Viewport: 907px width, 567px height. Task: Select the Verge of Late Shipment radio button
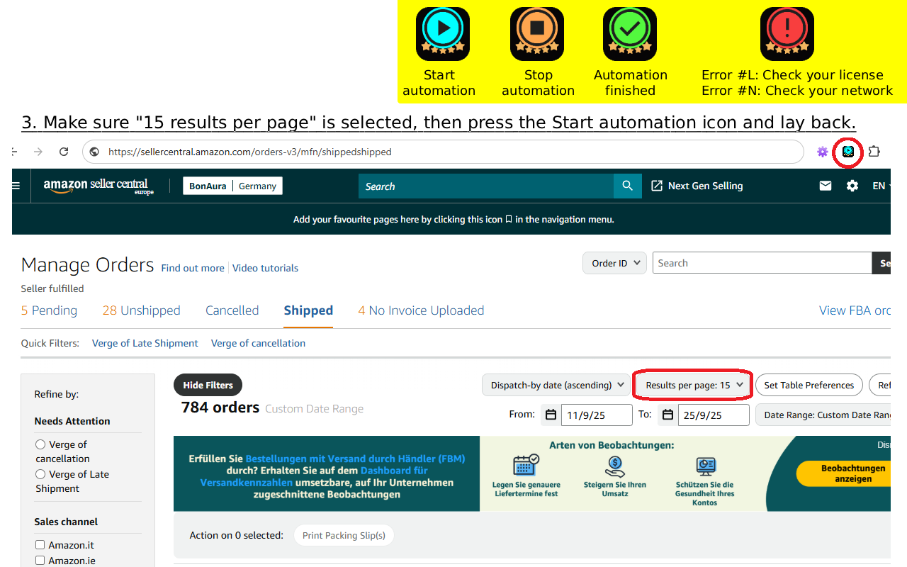[40, 474]
